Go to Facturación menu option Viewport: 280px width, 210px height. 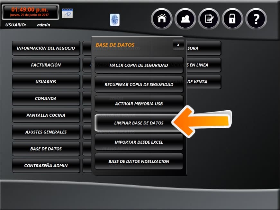(46, 65)
